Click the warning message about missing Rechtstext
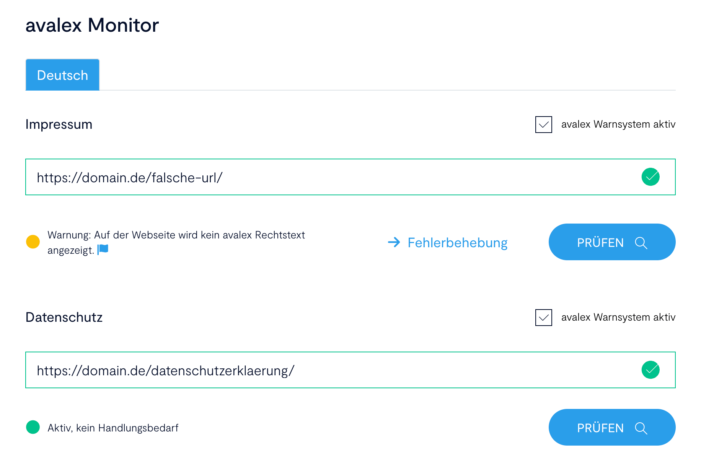This screenshot has width=701, height=467. [x=176, y=242]
